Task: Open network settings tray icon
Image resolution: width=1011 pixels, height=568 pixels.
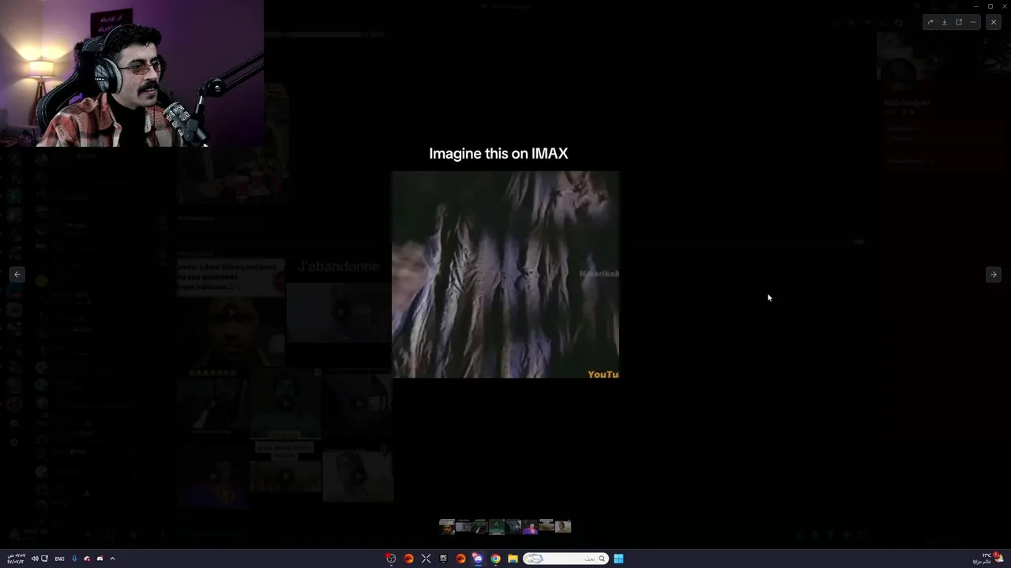Action: coord(44,559)
